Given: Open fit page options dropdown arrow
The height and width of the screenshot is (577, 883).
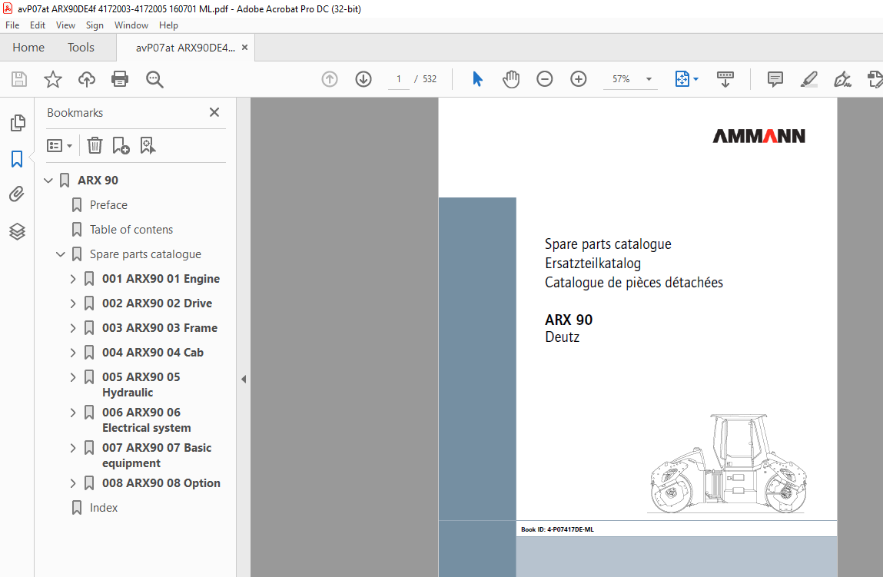Looking at the screenshot, I should point(696,79).
